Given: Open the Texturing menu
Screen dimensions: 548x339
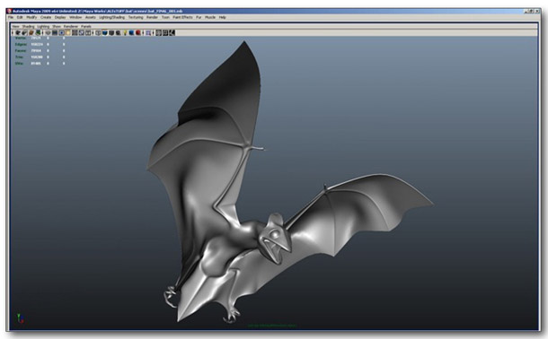Looking at the screenshot, I should (x=136, y=17).
